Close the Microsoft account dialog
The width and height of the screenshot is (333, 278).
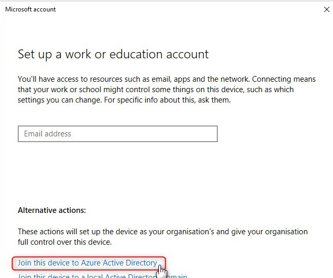click(x=327, y=9)
